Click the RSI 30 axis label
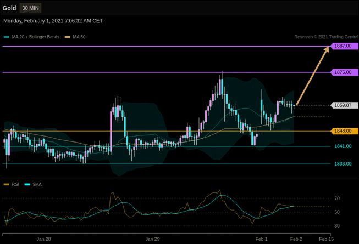Image resolution: width=359 pixels, height=244 pixels. [x=337, y=225]
